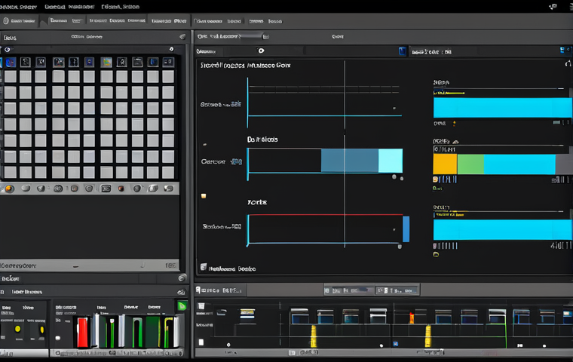
Task: Click the right segmented button above the timeline
Action: click(x=397, y=290)
